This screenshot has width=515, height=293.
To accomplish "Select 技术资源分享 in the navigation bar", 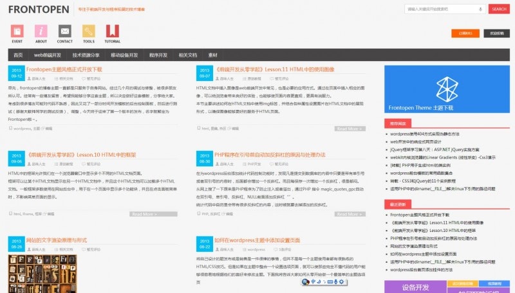I will (86, 55).
